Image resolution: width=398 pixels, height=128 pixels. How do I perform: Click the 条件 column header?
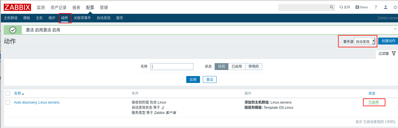click(x=135, y=93)
